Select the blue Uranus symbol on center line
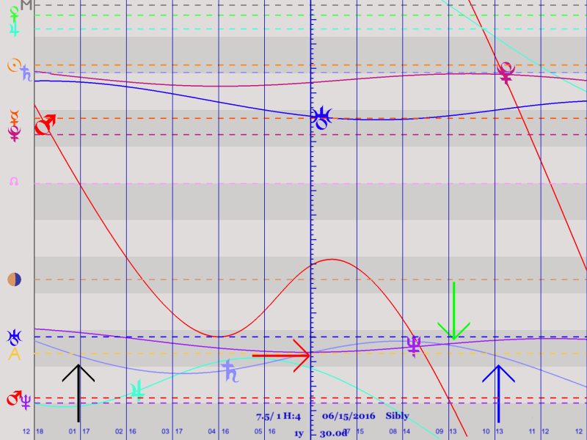Viewport: 587px width, 440px height. (x=321, y=117)
